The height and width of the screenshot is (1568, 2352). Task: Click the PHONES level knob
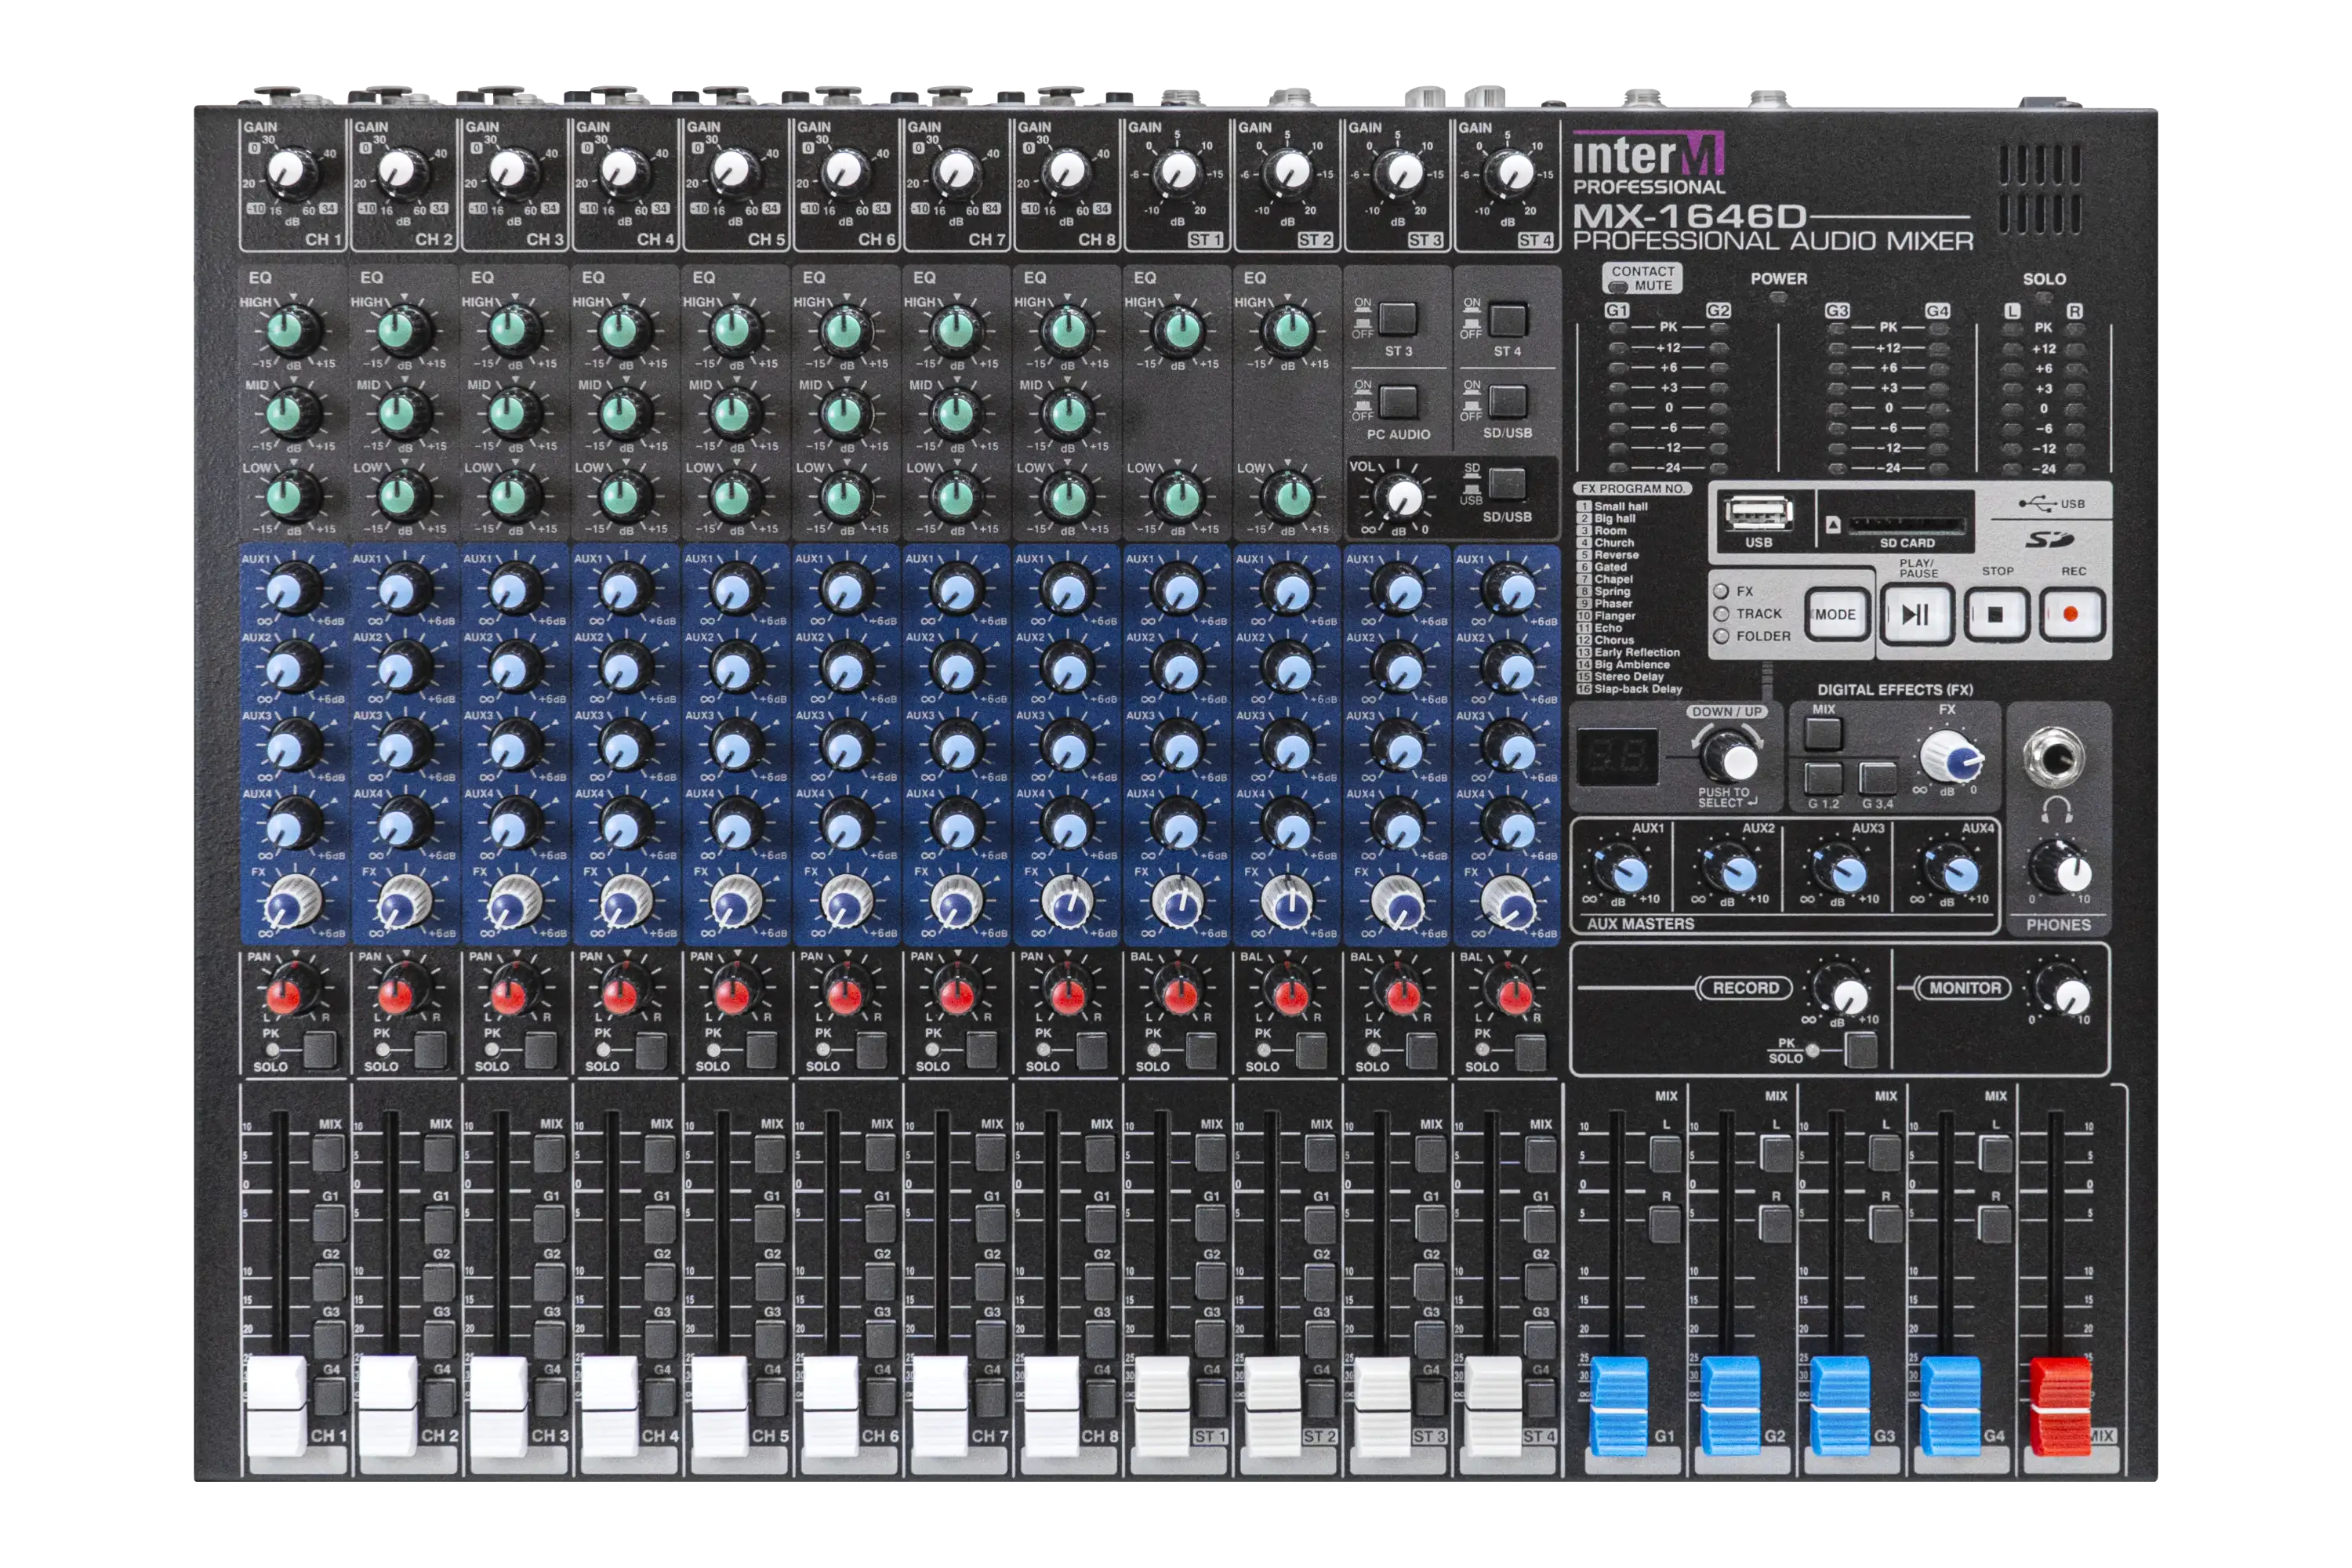pyautogui.click(x=2061, y=868)
